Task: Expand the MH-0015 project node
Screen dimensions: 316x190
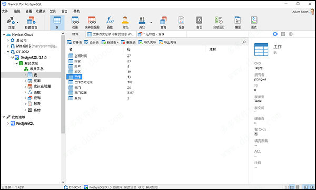Action: point(8,46)
